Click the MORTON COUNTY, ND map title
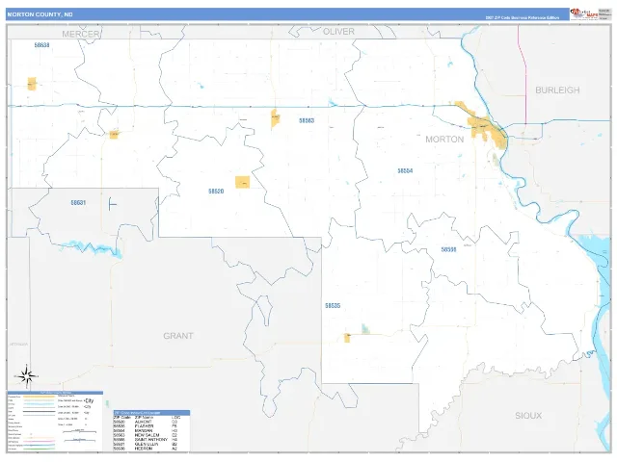617x462 pixels. pyautogui.click(x=40, y=14)
